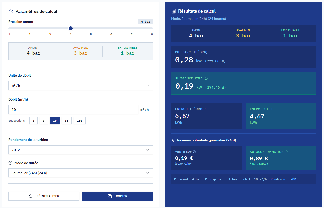
Task: Click the Pression amont slider handle
Action: [x=71, y=28]
